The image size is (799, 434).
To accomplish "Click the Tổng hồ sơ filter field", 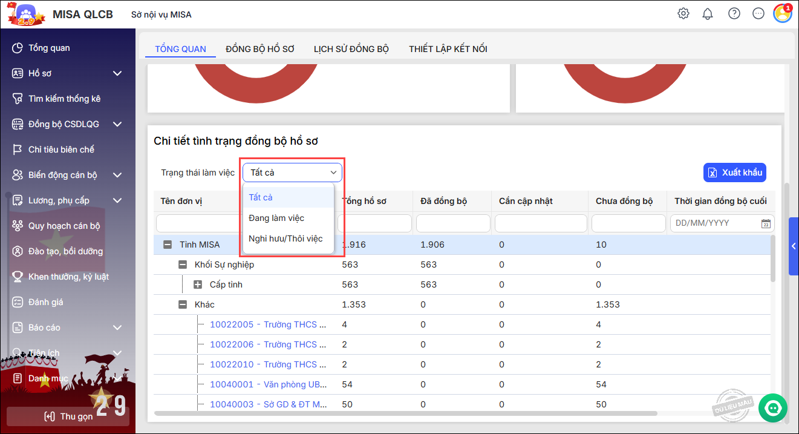I will pos(374,223).
